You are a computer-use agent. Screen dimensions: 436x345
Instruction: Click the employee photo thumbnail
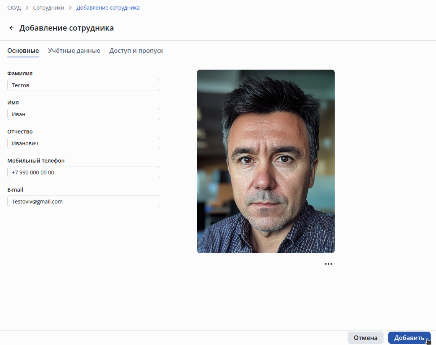pos(265,161)
